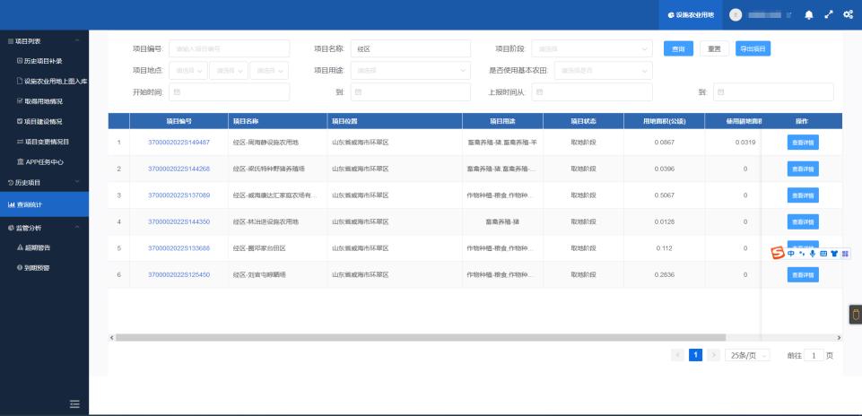Collapse the 项目列表 menu group
Screen dimensions: 862x416
(44, 41)
